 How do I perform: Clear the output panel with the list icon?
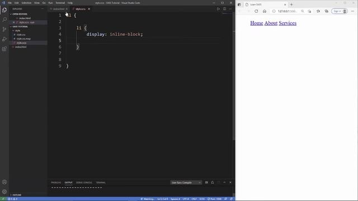pos(206,183)
